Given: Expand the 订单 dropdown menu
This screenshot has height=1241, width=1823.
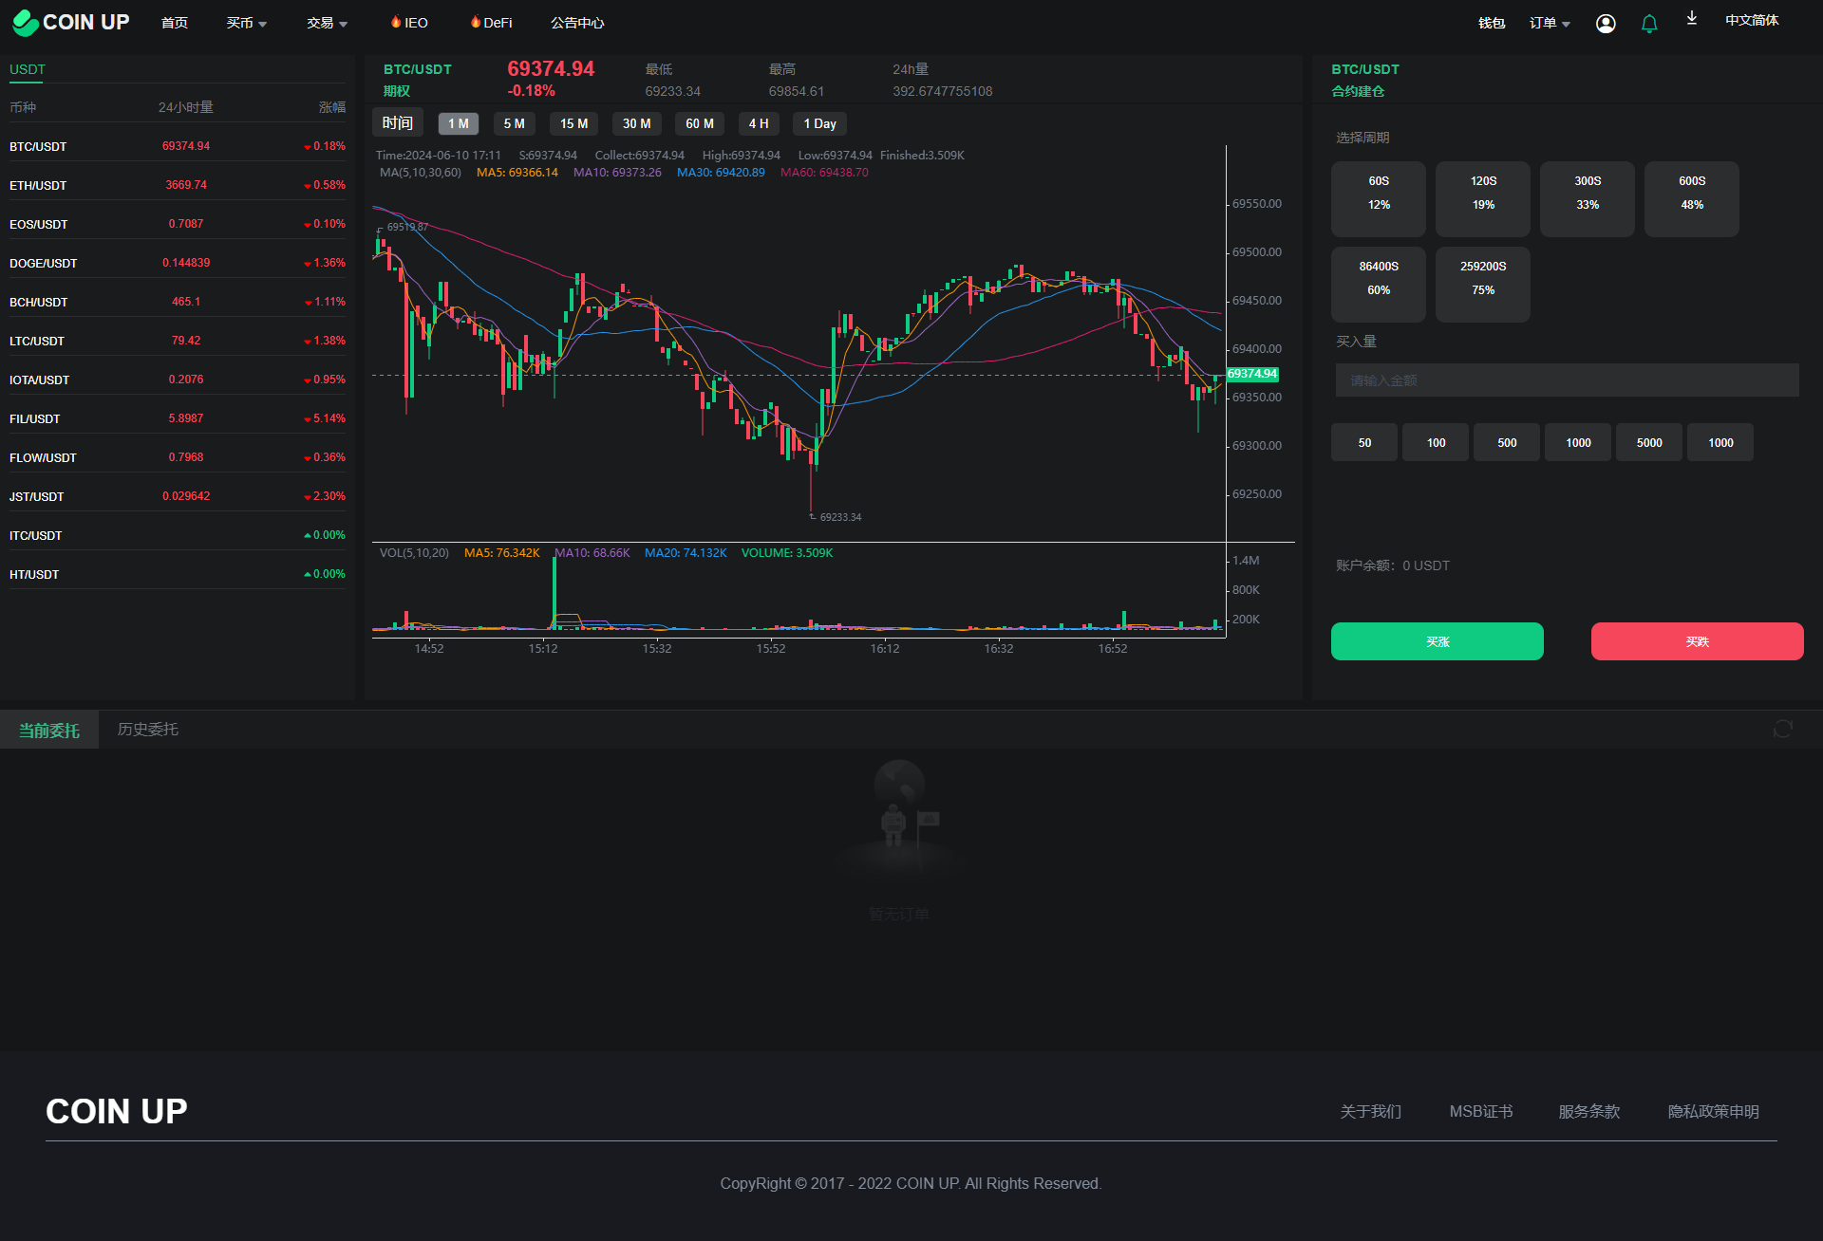Looking at the screenshot, I should [1549, 23].
